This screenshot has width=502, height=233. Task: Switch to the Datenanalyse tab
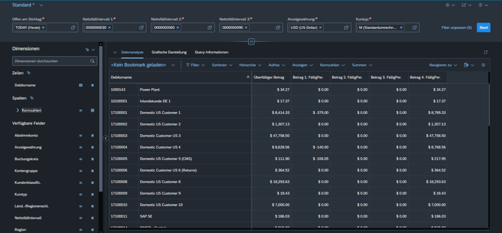tap(132, 52)
